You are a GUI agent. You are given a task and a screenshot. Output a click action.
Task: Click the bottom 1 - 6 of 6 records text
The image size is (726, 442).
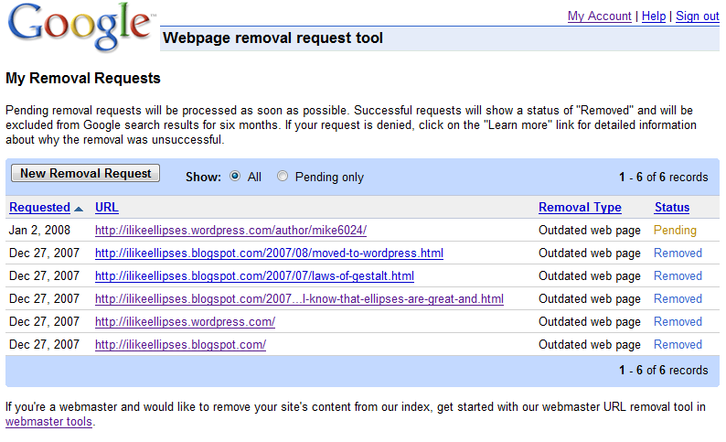(664, 371)
